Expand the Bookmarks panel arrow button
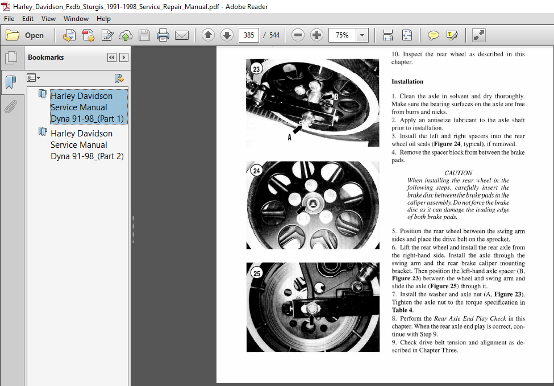The height and width of the screenshot is (386, 554). click(x=124, y=57)
